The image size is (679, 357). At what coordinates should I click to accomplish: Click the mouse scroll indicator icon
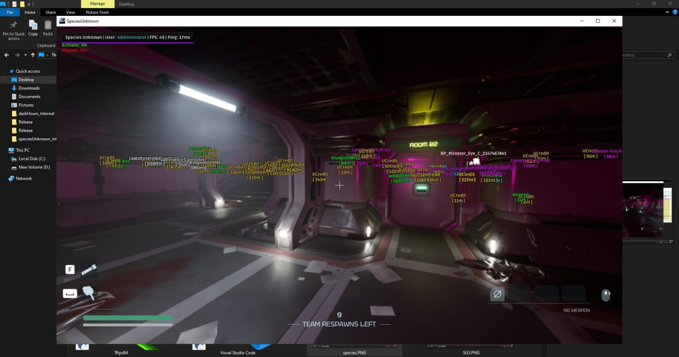[605, 295]
